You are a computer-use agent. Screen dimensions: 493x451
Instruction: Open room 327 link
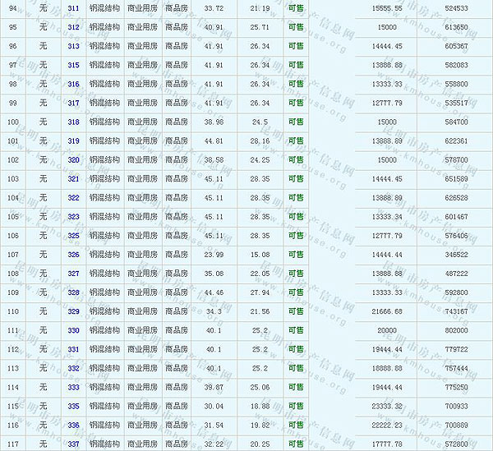pos(74,274)
